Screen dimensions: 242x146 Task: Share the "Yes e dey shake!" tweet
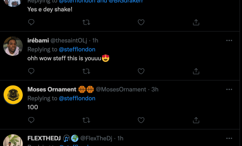[196, 22]
